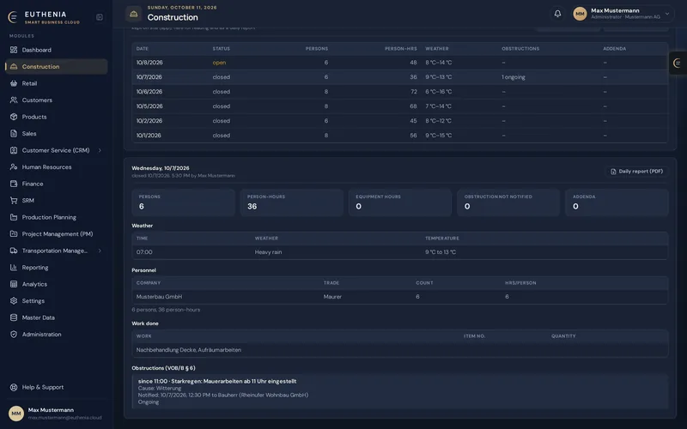Open notifications bell icon

tap(557, 14)
